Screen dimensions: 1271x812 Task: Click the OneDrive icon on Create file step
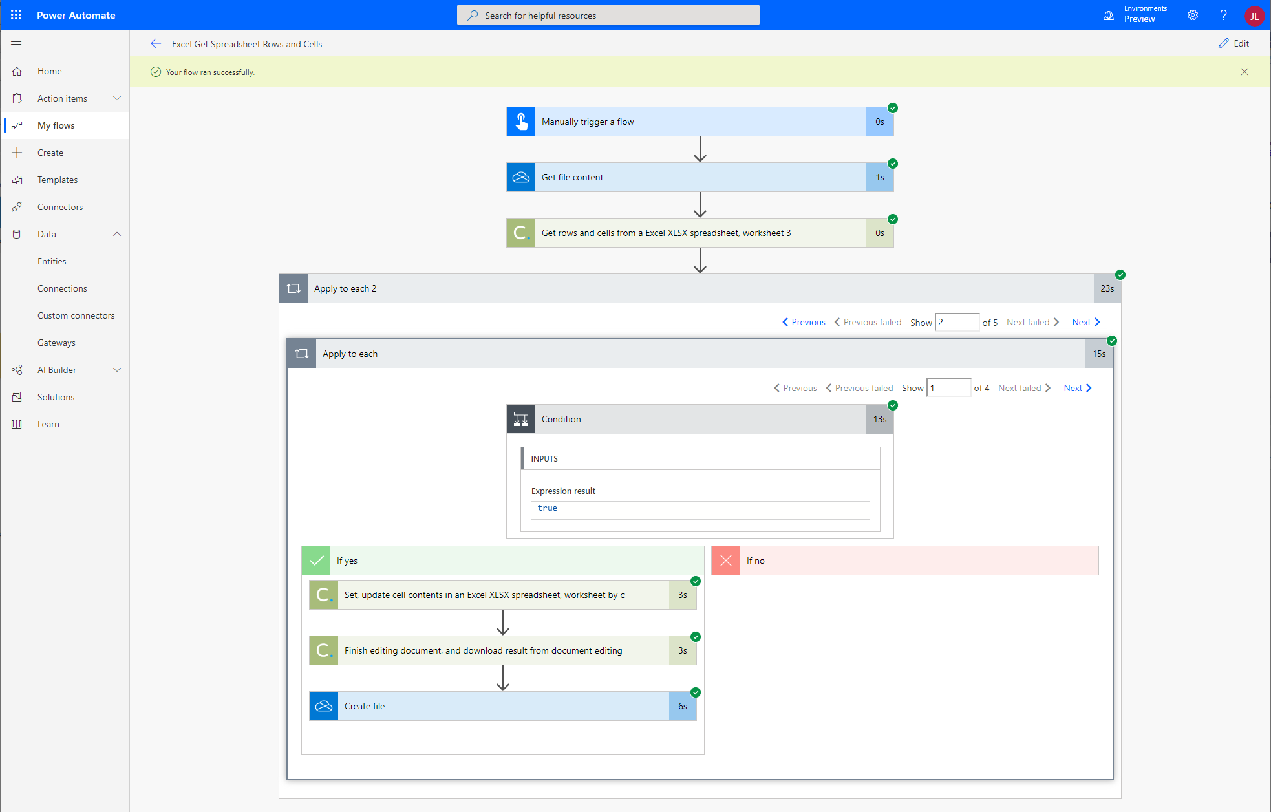pyautogui.click(x=323, y=706)
